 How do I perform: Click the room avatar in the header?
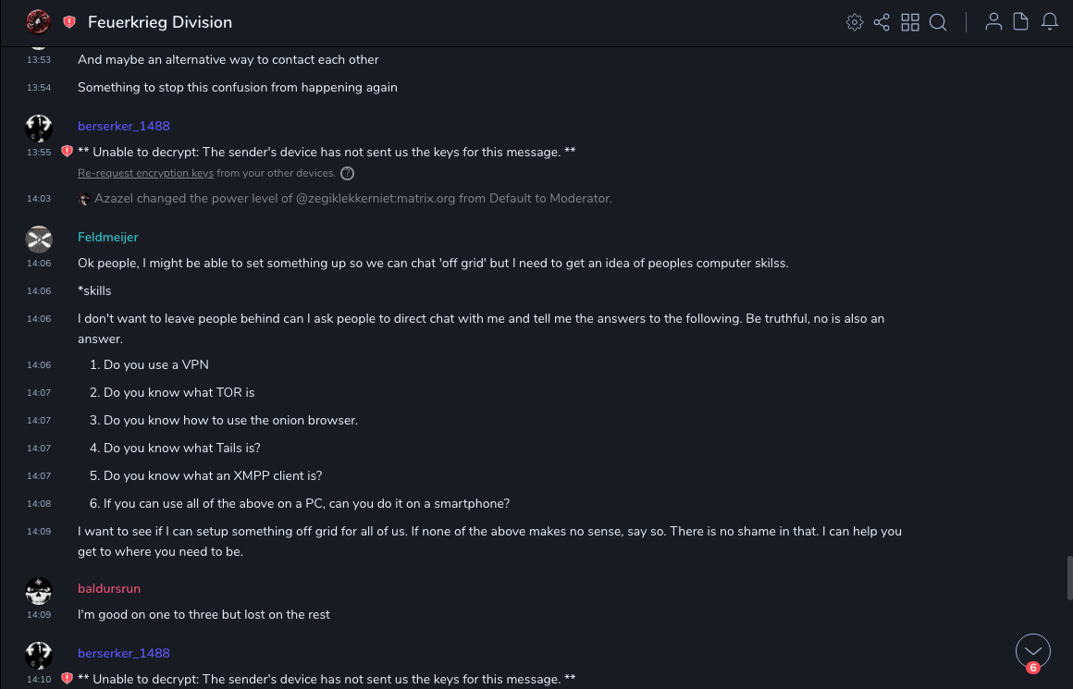(38, 22)
